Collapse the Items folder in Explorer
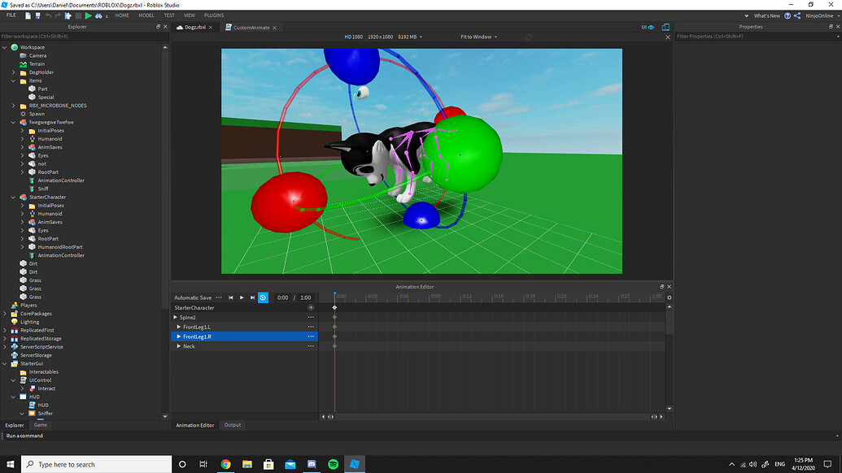The width and height of the screenshot is (842, 473). 14,81
